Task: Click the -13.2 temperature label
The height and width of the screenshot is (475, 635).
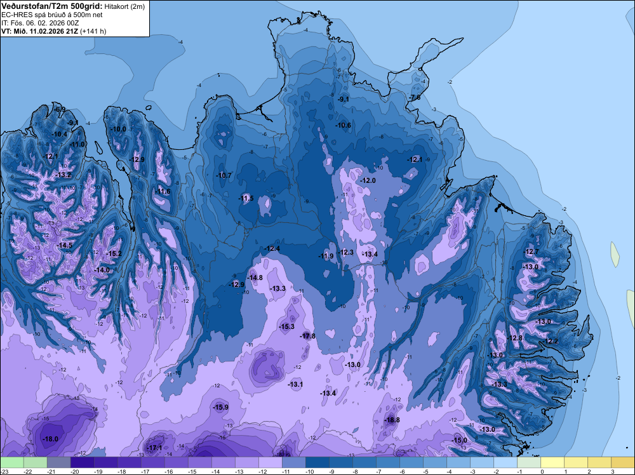Action: pos(63,175)
